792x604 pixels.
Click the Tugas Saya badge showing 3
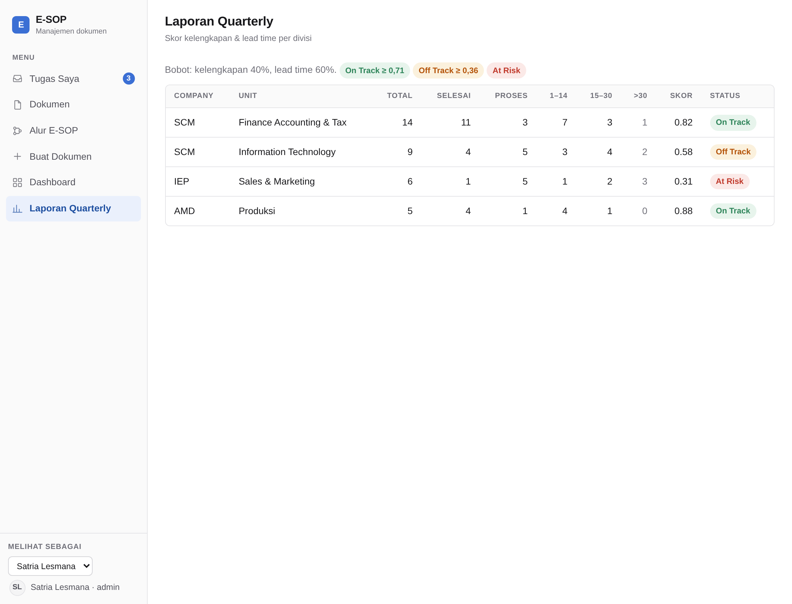(x=129, y=79)
